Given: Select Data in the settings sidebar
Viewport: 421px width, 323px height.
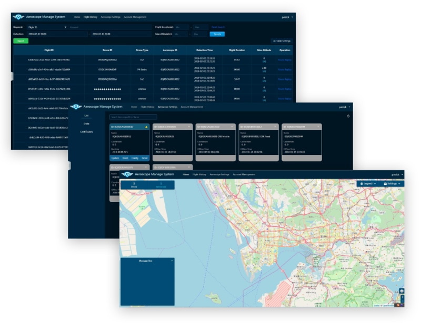Looking at the screenshot, I should (x=86, y=123).
